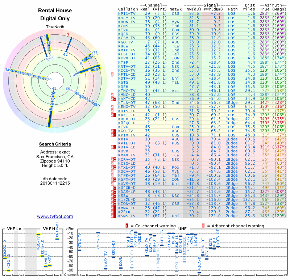The height and width of the screenshot is (278, 290).
Task: Click the KTLN-DT callsign in the table
Action: (127, 103)
